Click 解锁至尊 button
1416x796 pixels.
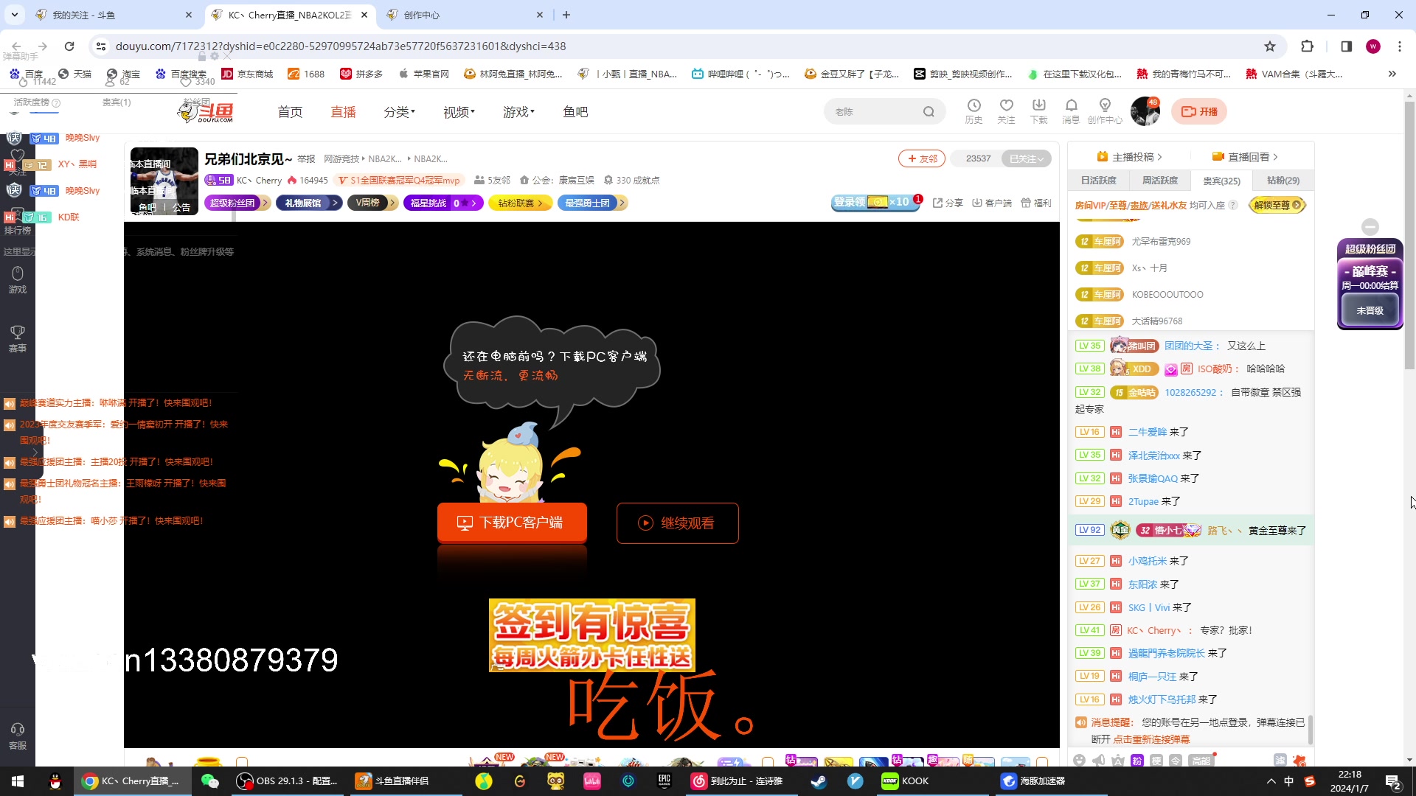coord(1277,205)
